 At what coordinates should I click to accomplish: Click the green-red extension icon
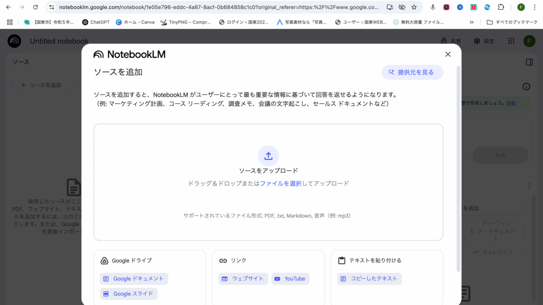click(x=473, y=7)
